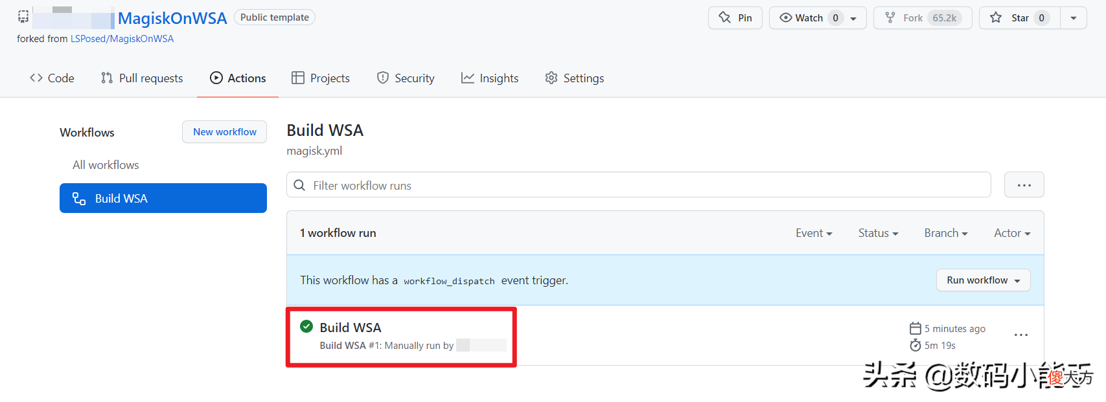Pin the repository with the Pin button
The width and height of the screenshot is (1106, 402).
pyautogui.click(x=735, y=18)
